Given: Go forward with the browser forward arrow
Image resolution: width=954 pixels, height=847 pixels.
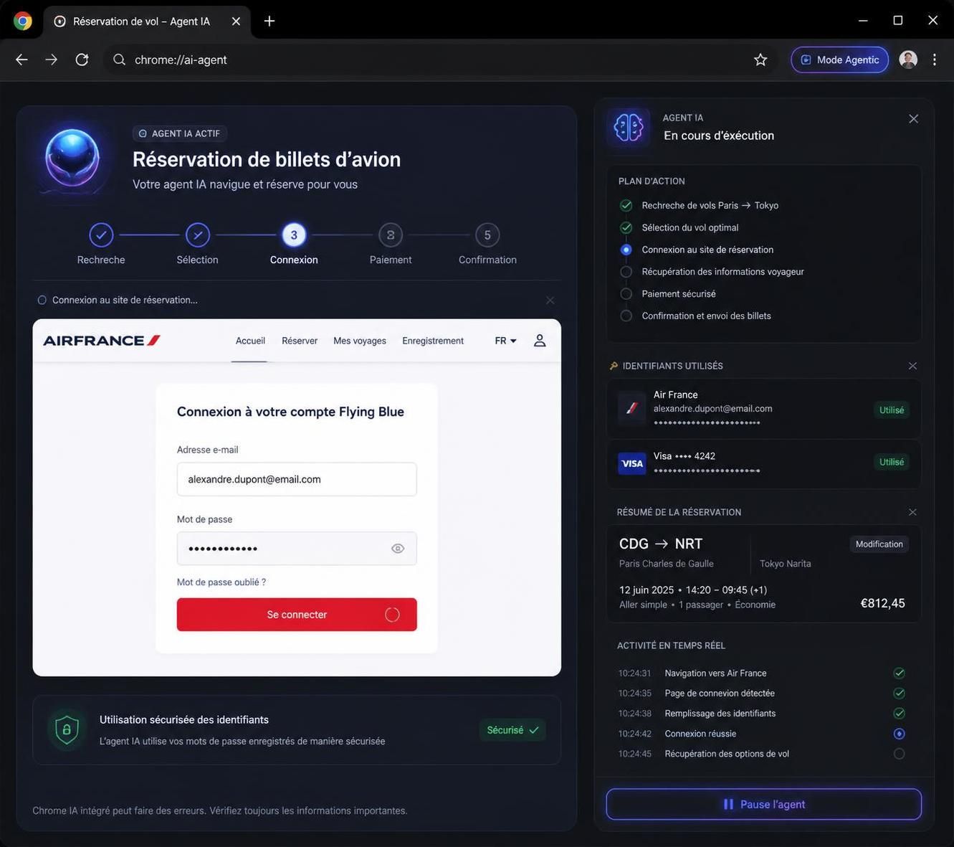Looking at the screenshot, I should [52, 60].
